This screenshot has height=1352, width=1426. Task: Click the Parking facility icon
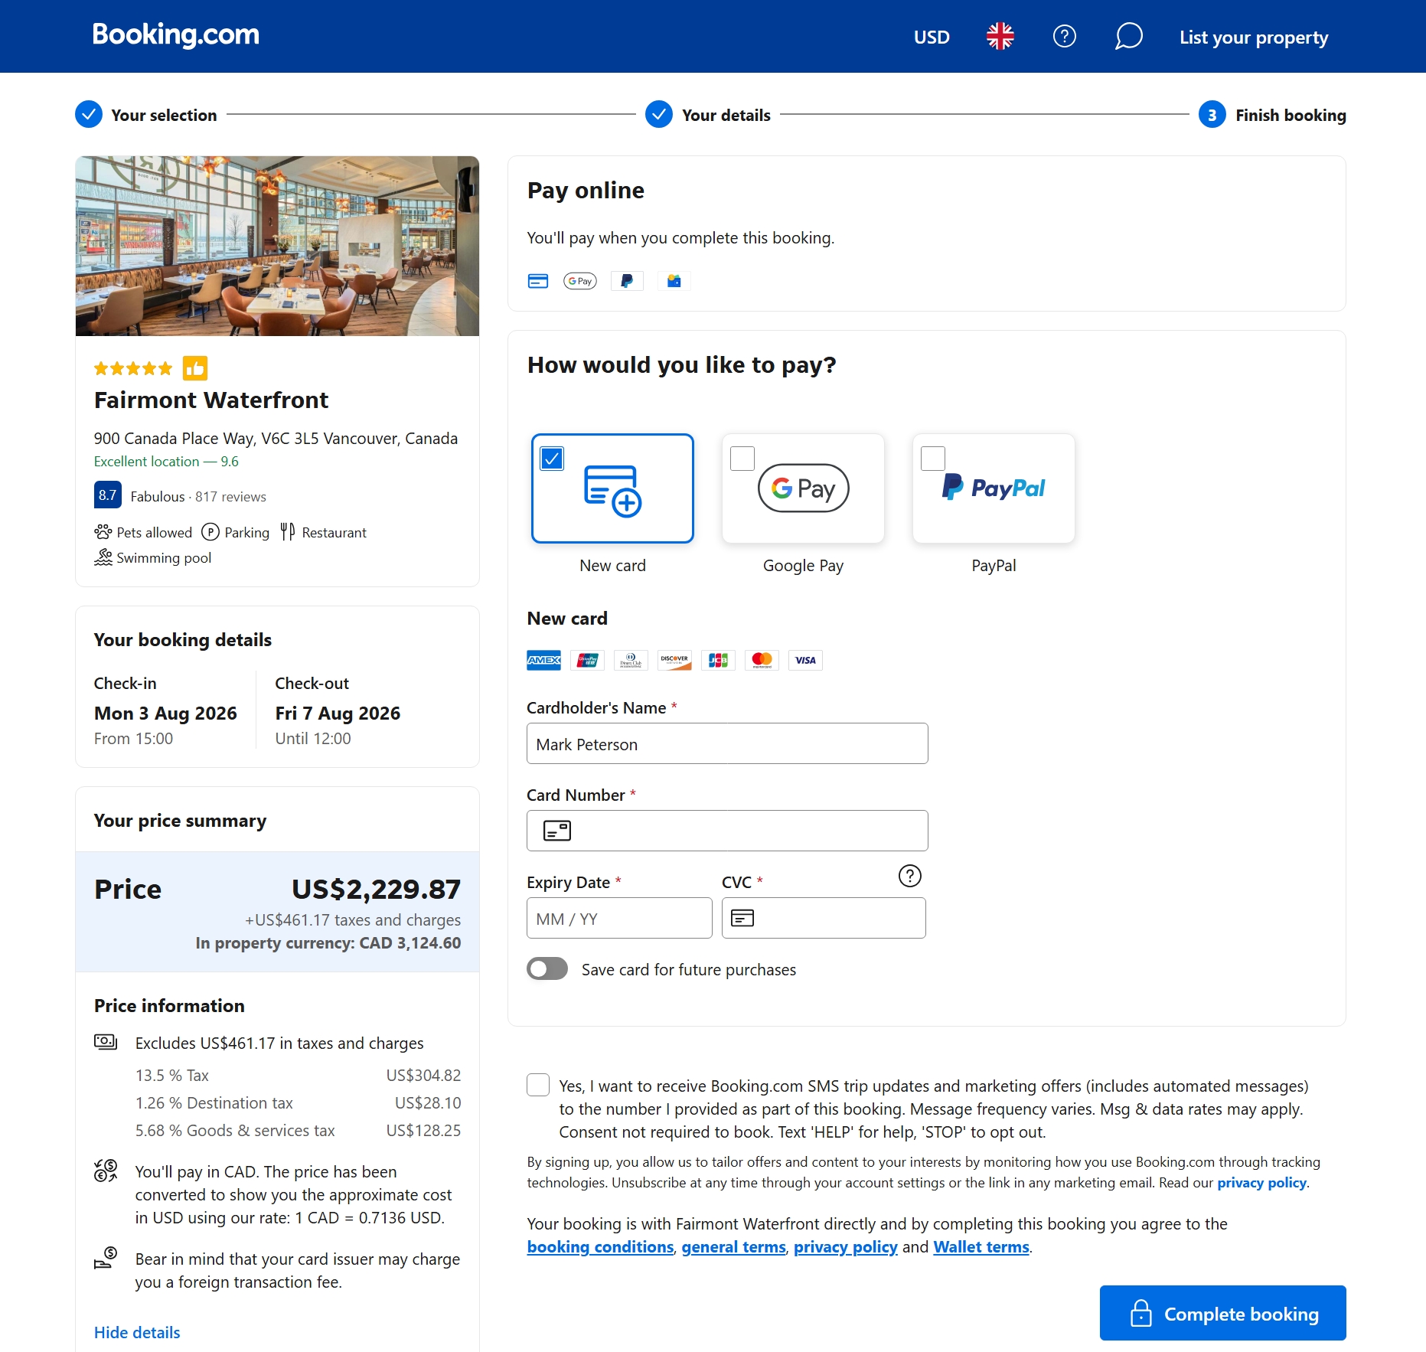point(210,532)
